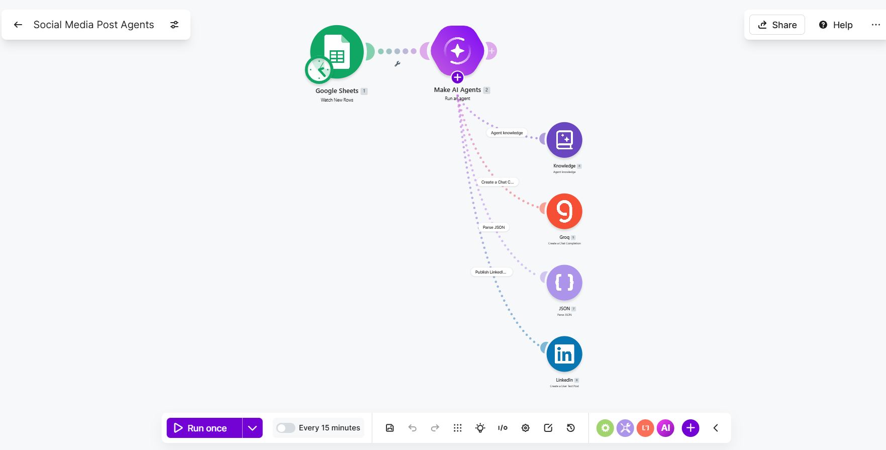Click the 'Google Sheets' module label
The image size is (886, 450).
(x=337, y=91)
